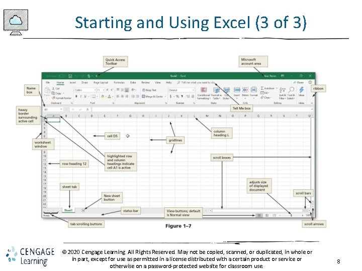Apply Percent Style format

pyautogui.click(x=177, y=96)
